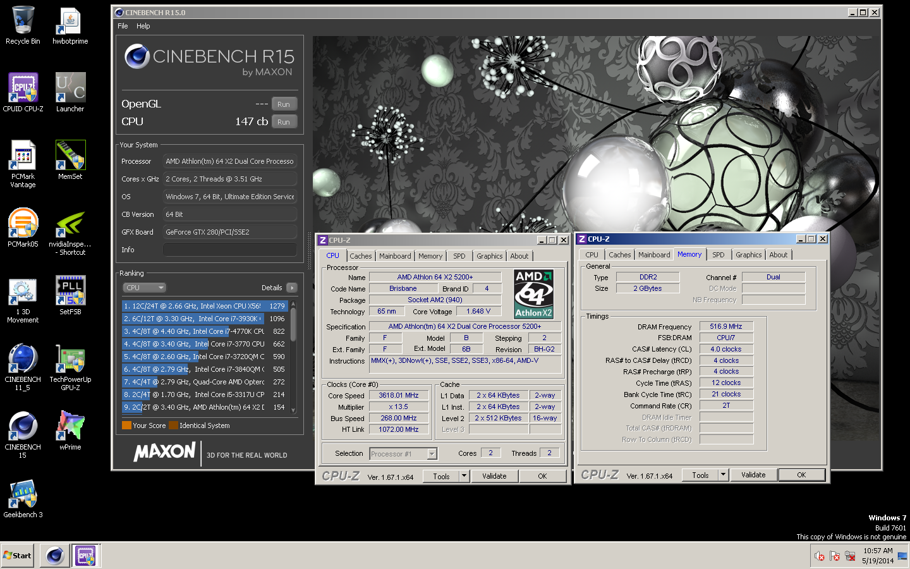Switch to Mainboard tab in left CPU-Z
The image size is (910, 569).
pyautogui.click(x=395, y=256)
